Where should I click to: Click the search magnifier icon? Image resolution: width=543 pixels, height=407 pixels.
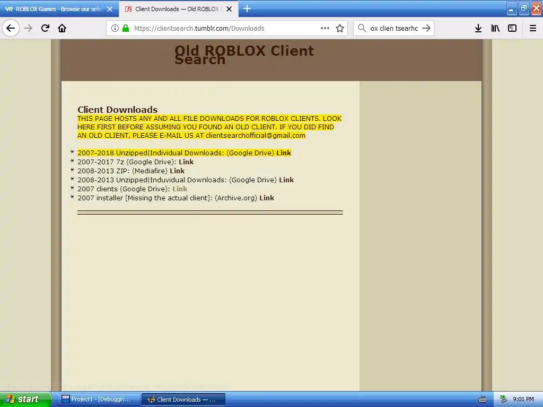click(x=362, y=28)
